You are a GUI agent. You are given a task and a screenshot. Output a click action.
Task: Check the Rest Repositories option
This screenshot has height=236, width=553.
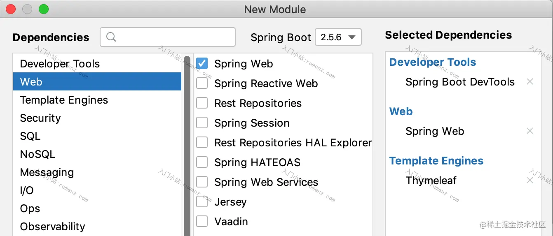[x=202, y=103]
